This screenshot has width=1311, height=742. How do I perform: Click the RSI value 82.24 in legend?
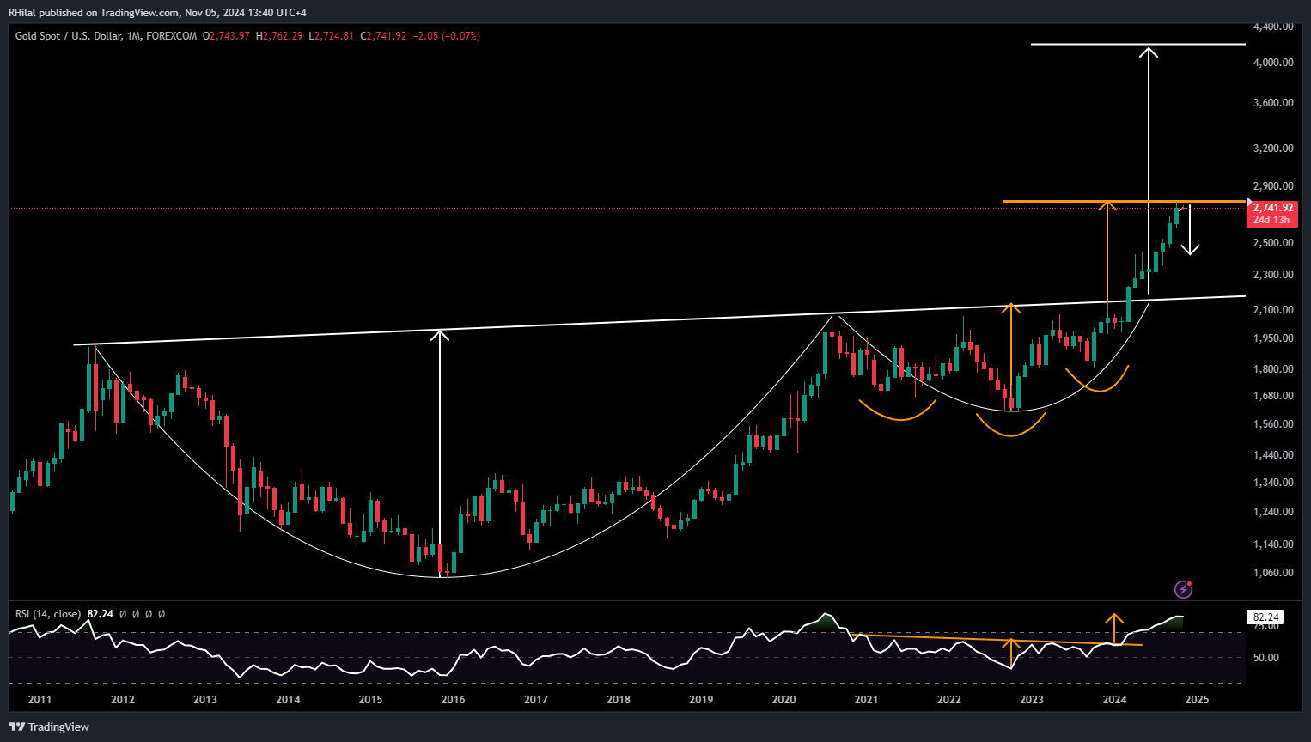point(101,614)
